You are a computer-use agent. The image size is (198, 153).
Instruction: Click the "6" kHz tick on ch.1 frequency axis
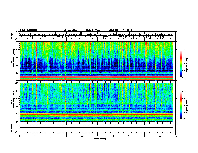point(17,57)
